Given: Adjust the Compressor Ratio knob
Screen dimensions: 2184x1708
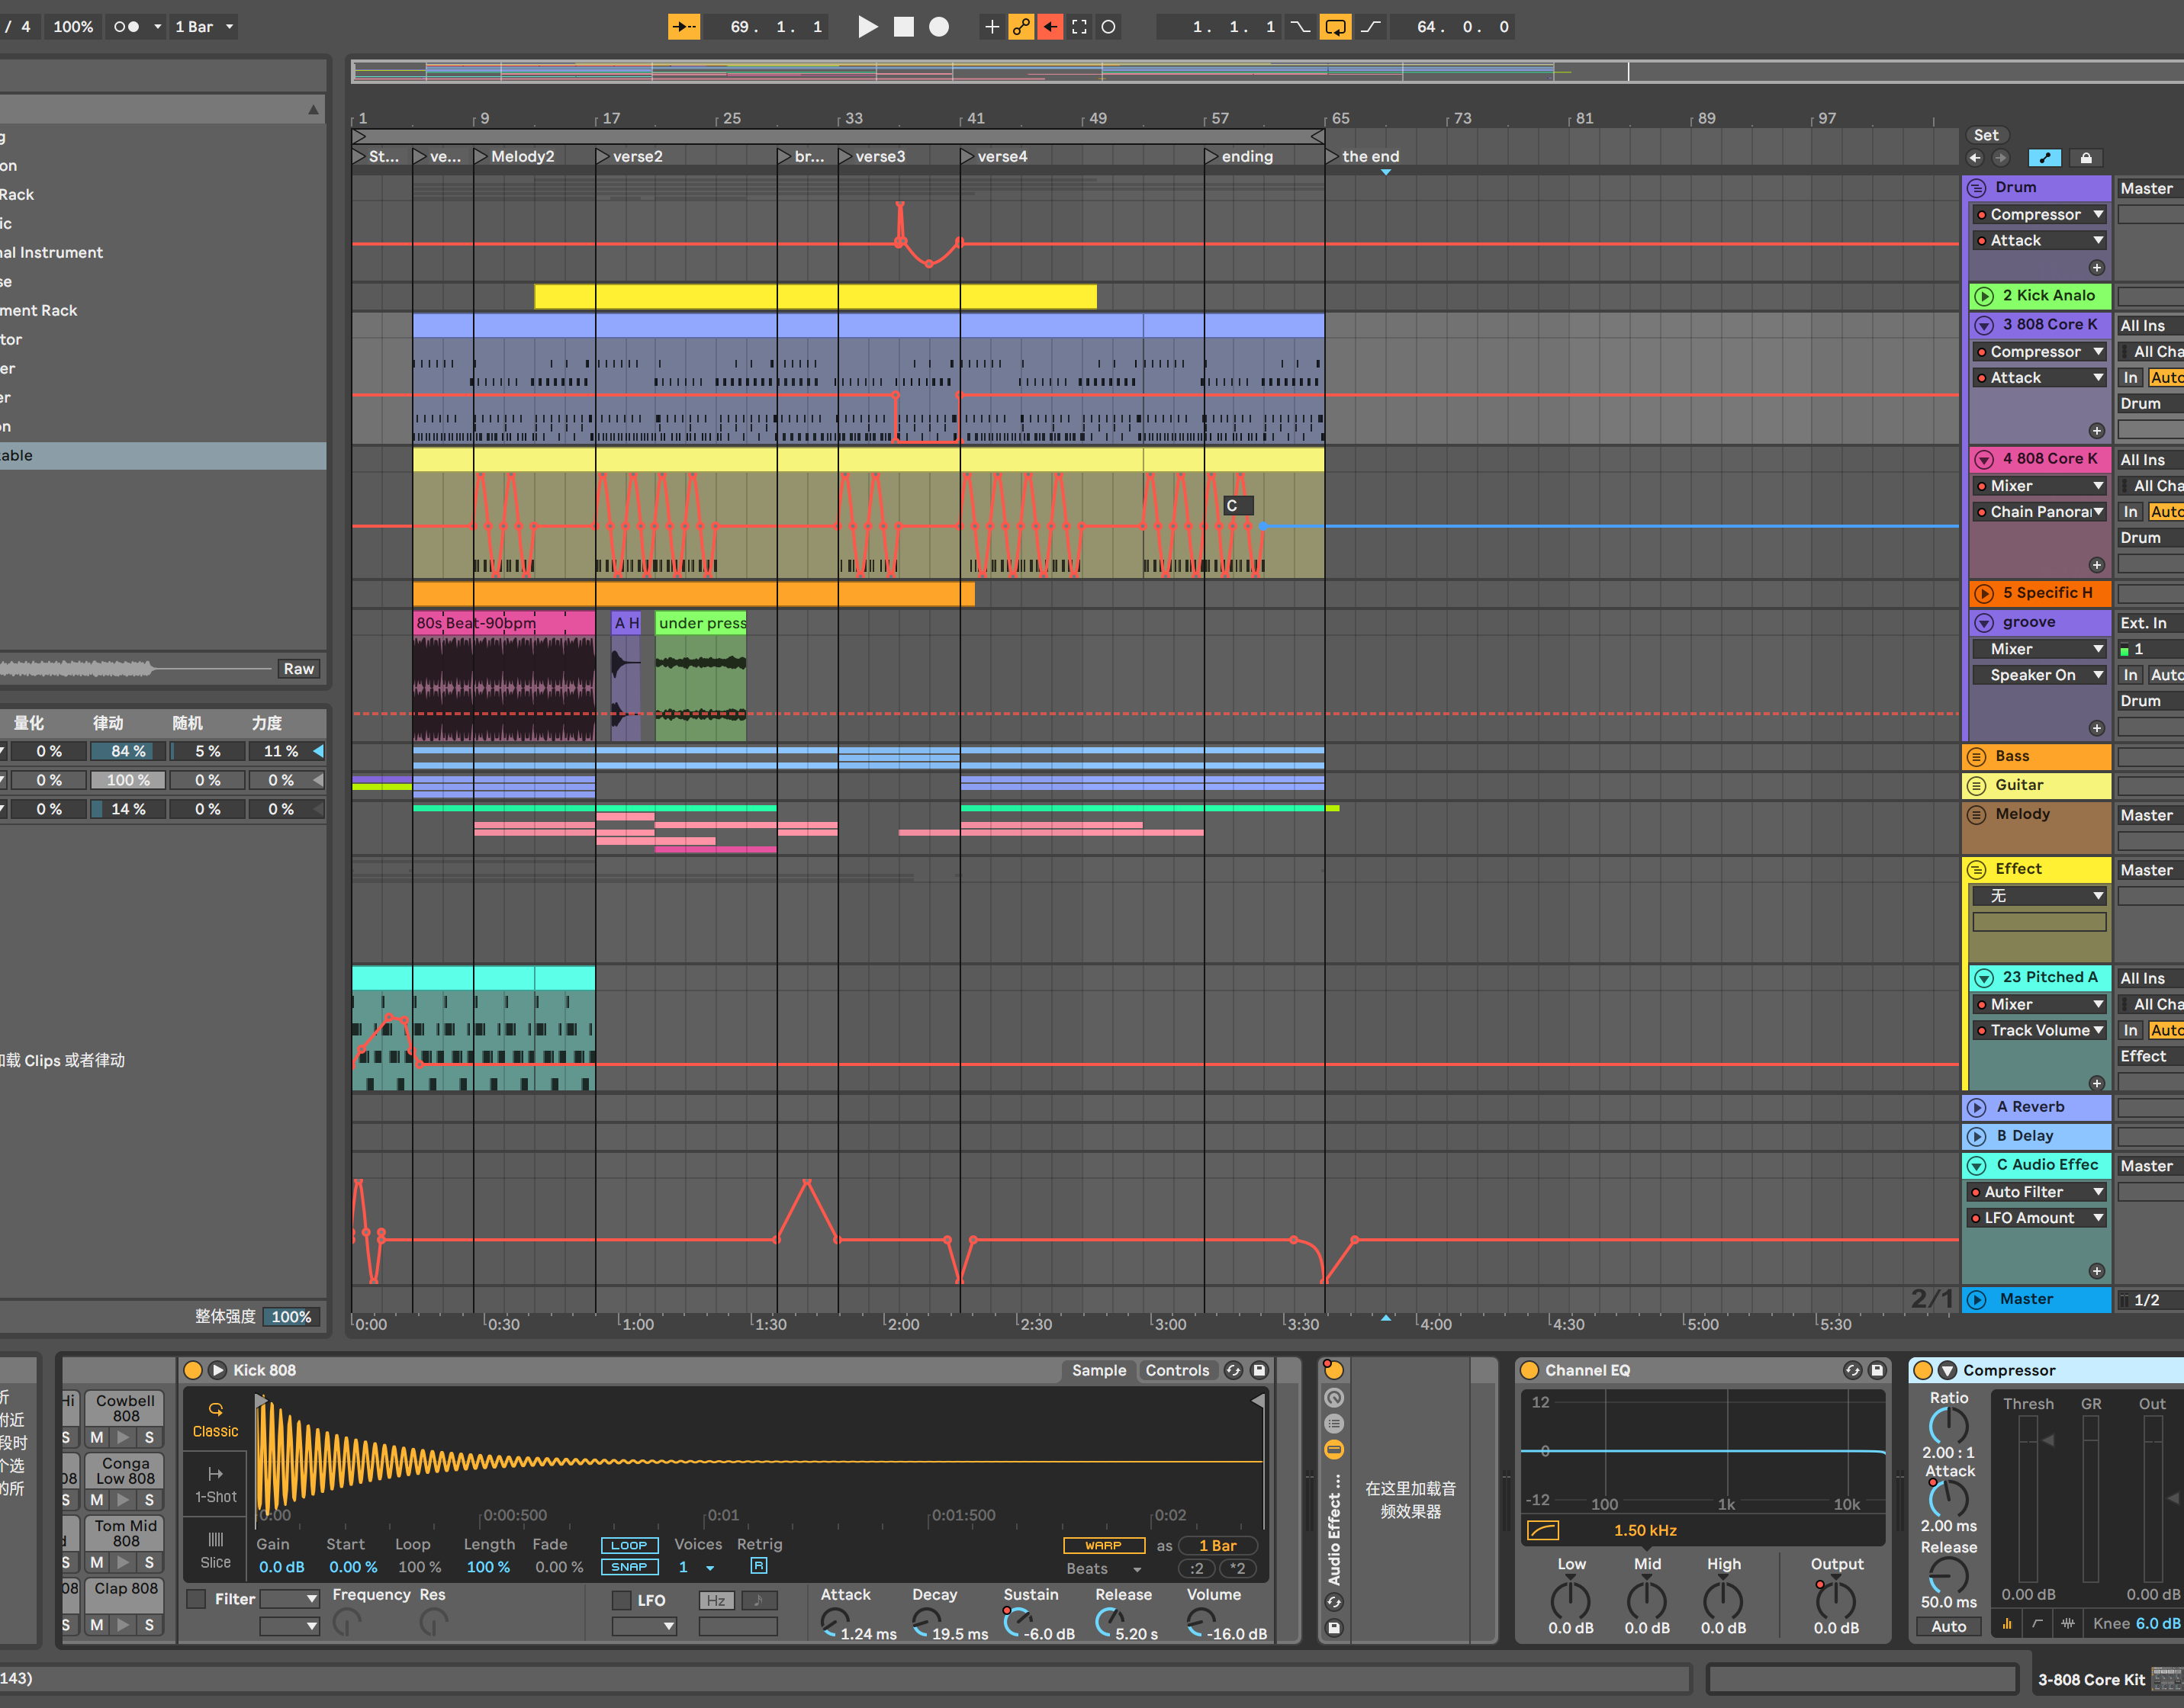Looking at the screenshot, I should click(x=1949, y=1426).
